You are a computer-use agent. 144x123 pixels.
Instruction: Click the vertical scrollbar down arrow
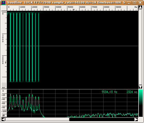[140, 87]
